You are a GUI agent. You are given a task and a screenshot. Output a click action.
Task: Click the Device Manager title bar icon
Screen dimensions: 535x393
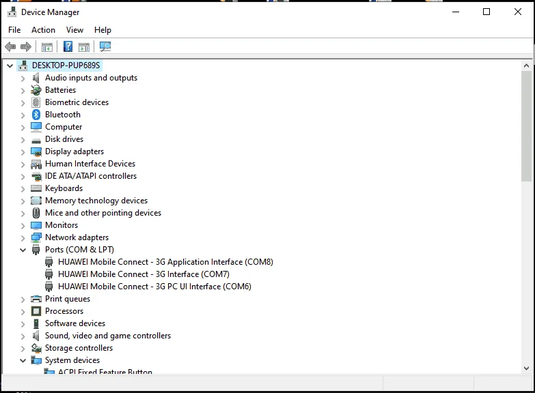[x=12, y=12]
